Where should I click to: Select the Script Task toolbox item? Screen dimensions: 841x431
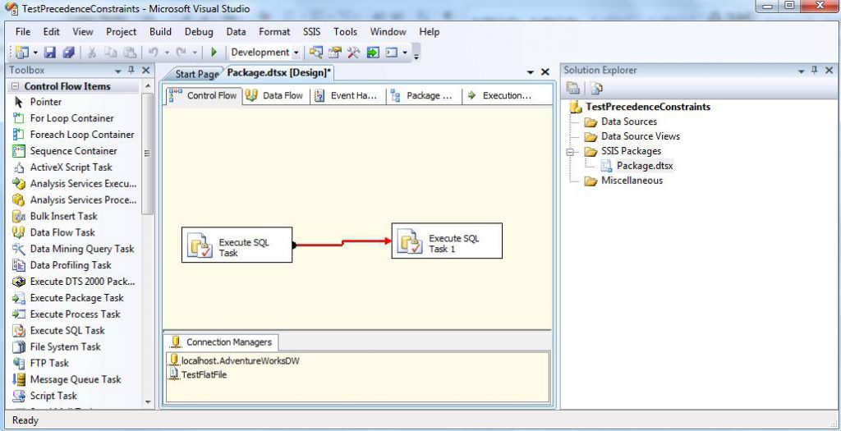click(53, 396)
